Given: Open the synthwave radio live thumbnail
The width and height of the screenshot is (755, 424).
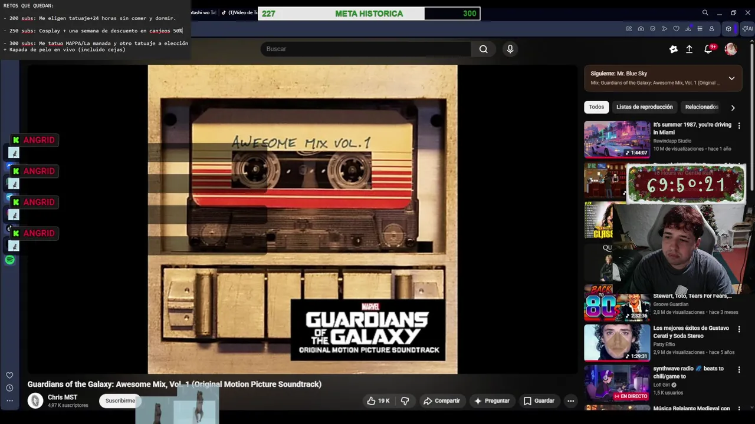Looking at the screenshot, I should (617, 383).
